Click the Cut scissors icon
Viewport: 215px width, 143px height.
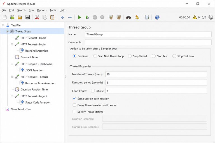[x=37, y=17]
